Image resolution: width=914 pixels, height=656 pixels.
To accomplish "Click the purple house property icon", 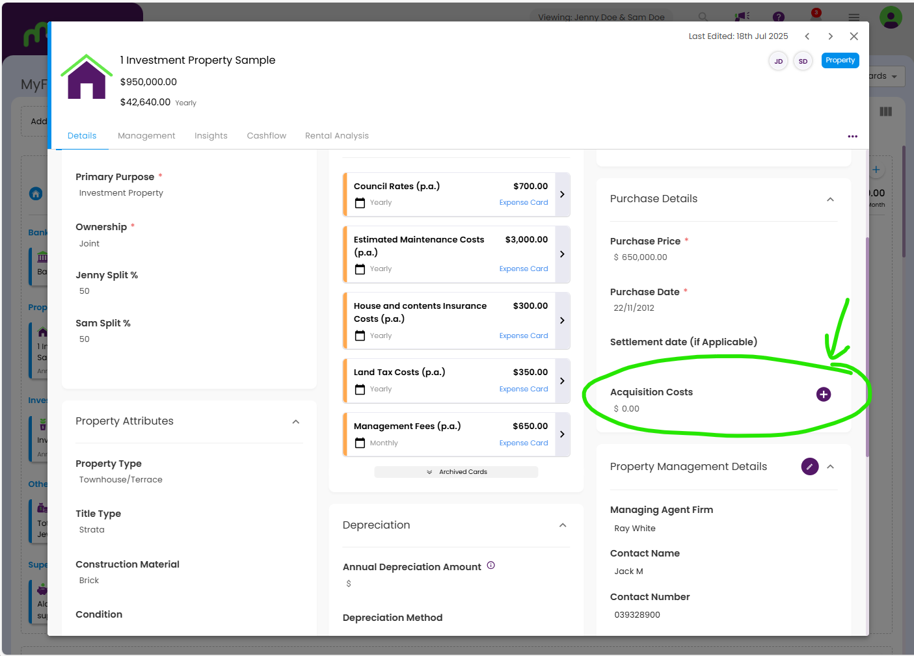I will [x=87, y=77].
